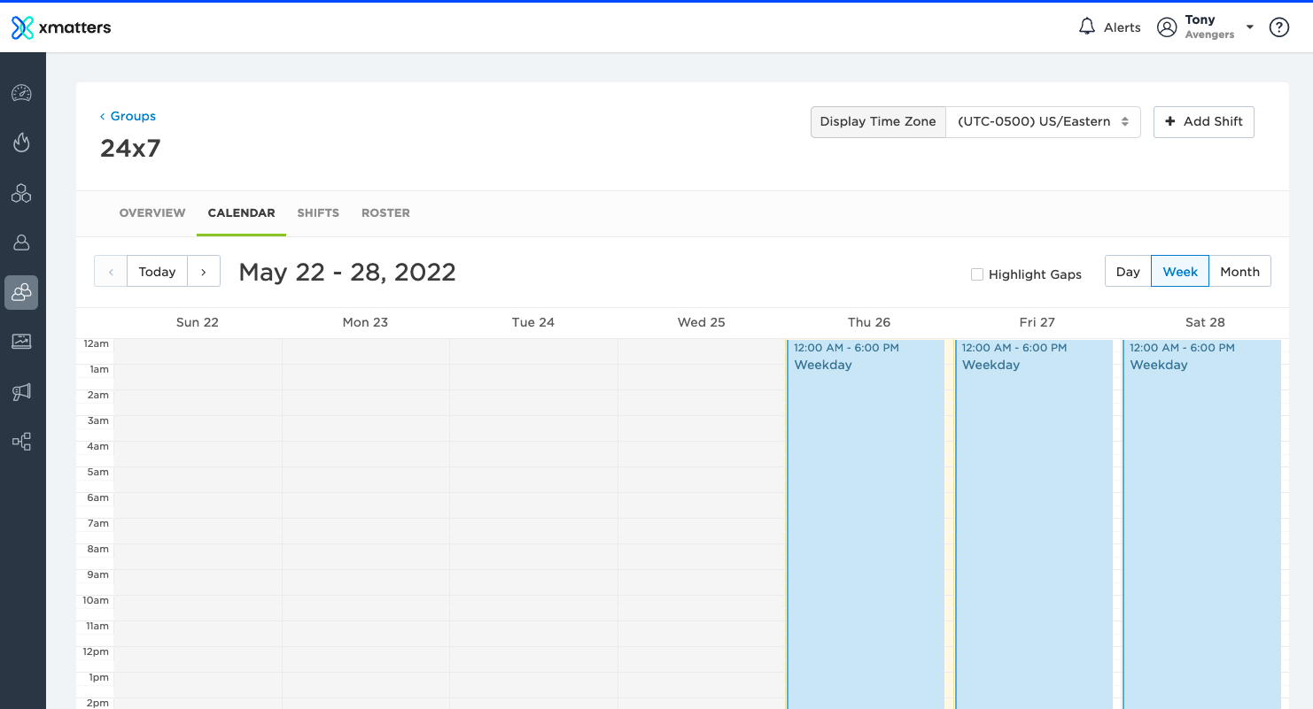This screenshot has width=1313, height=709.
Task: Switch to the Shifts tab
Action: click(x=318, y=212)
